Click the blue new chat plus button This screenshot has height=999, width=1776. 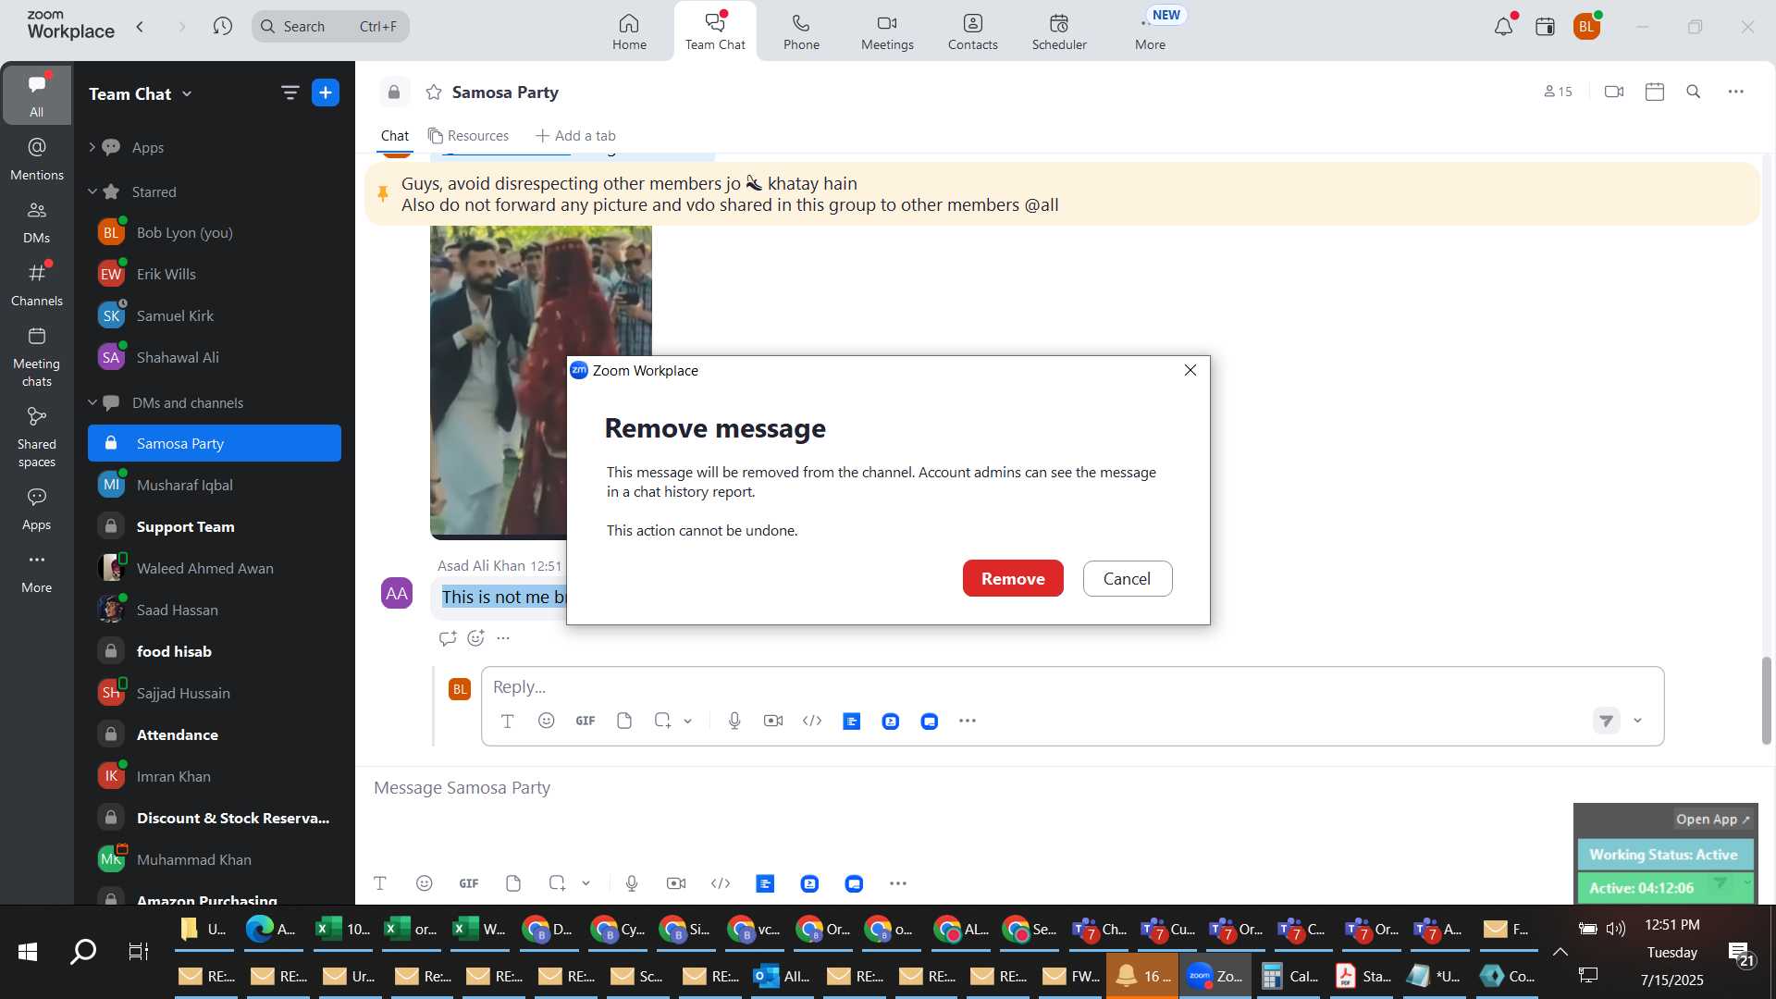point(326,92)
